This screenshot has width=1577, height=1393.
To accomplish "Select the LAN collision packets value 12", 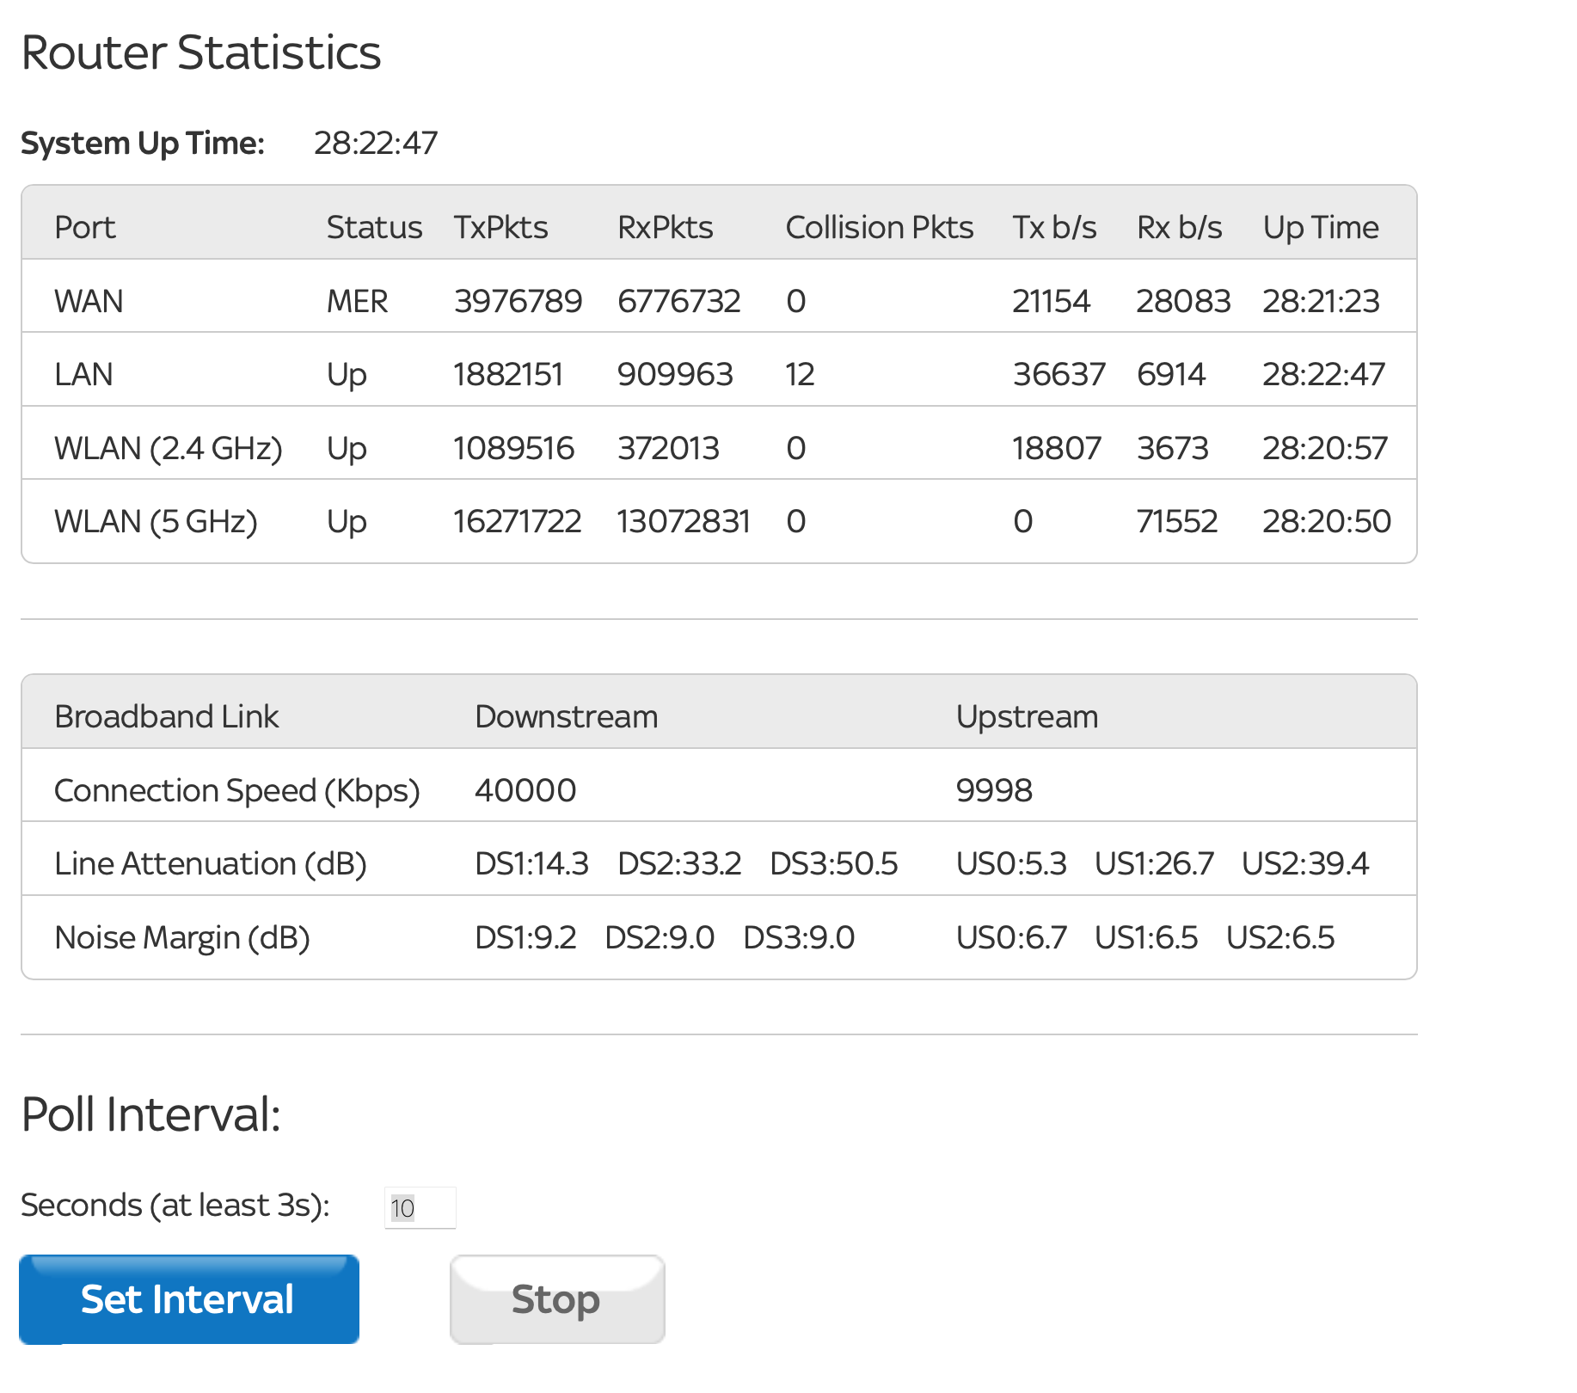I will click(x=799, y=374).
